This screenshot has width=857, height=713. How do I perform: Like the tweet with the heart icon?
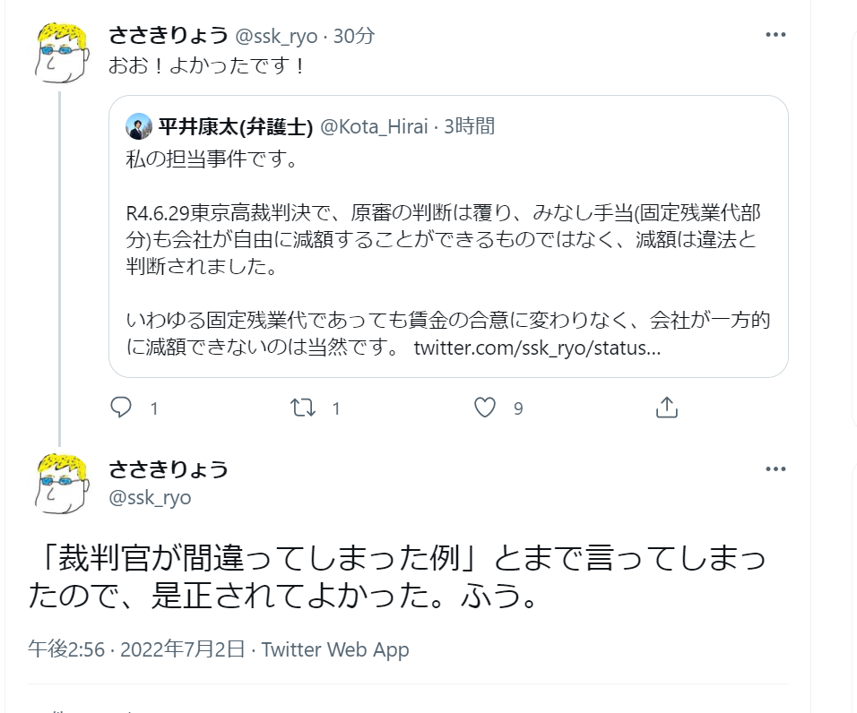[485, 408]
